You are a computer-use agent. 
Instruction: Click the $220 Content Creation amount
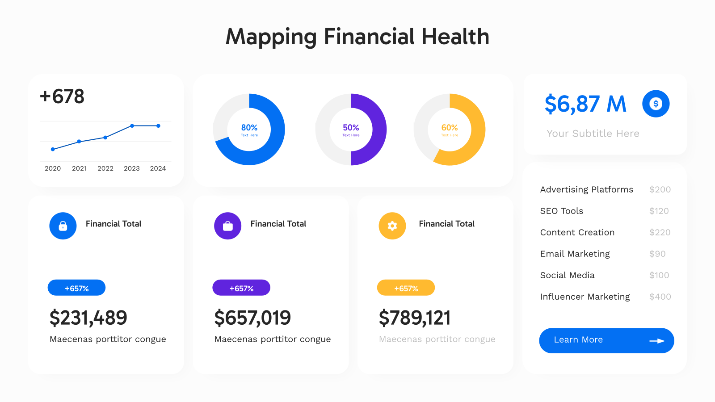pyautogui.click(x=660, y=232)
